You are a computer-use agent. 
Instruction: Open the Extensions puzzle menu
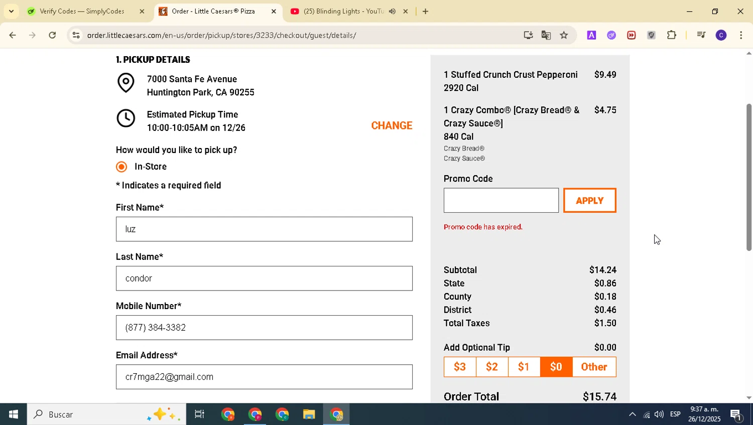click(x=672, y=35)
